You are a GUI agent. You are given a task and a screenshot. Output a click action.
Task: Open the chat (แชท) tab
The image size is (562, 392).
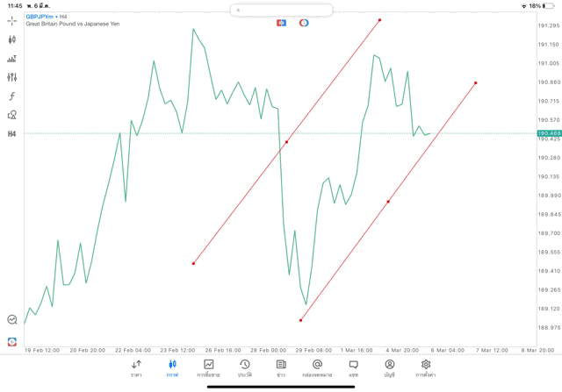pyautogui.click(x=353, y=367)
